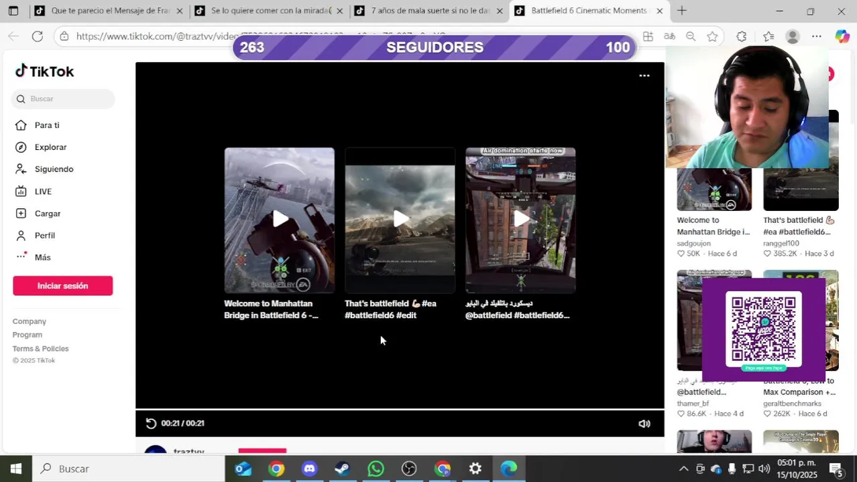Open Settings gear from the taskbar
Image resolution: width=857 pixels, height=482 pixels.
475,469
